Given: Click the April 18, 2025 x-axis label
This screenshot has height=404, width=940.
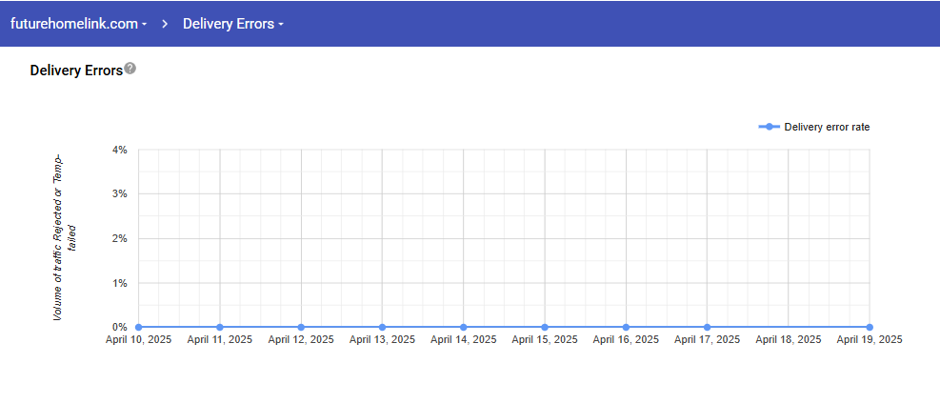Looking at the screenshot, I should coord(788,339).
